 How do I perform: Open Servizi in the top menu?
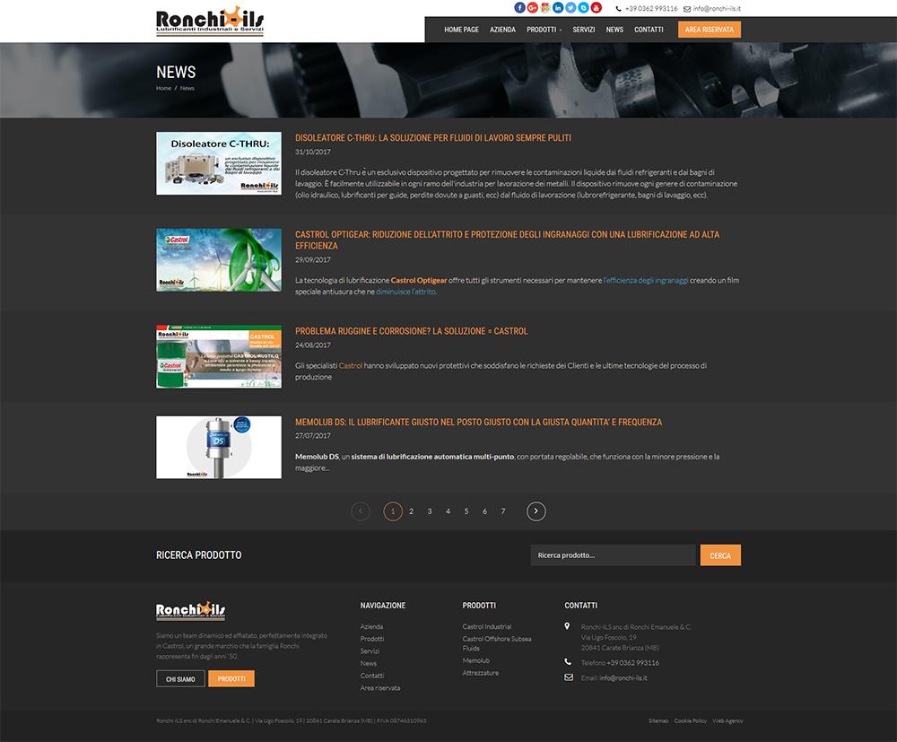point(584,30)
